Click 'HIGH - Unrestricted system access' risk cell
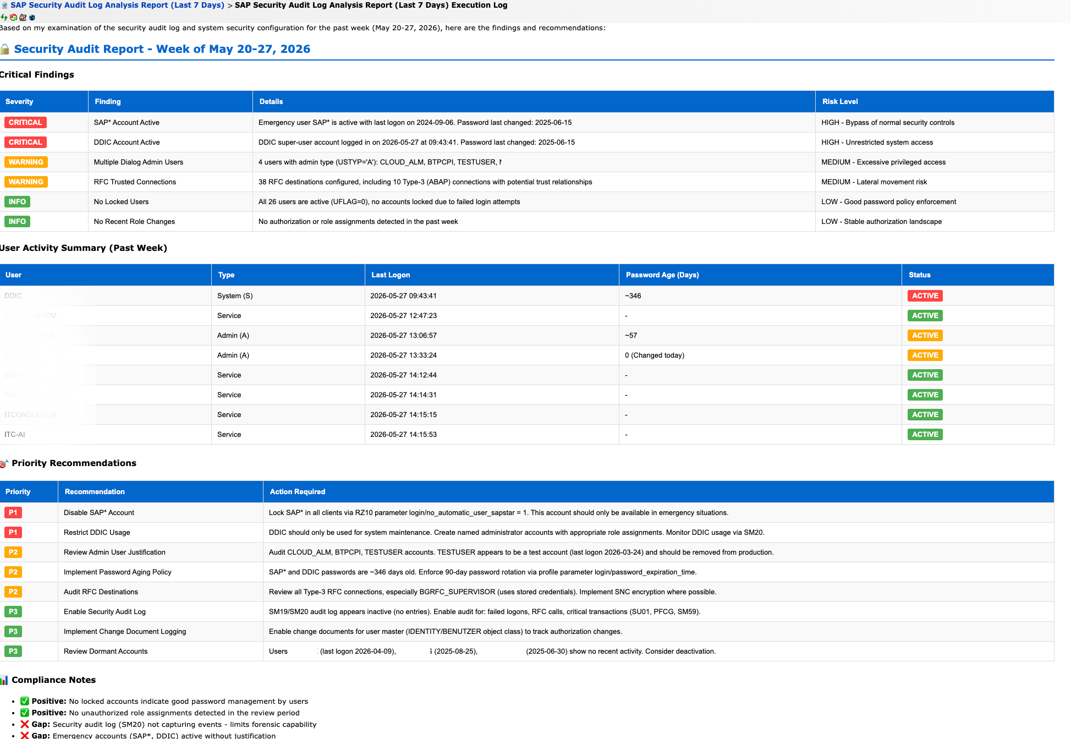1071x739 pixels. tap(935, 143)
